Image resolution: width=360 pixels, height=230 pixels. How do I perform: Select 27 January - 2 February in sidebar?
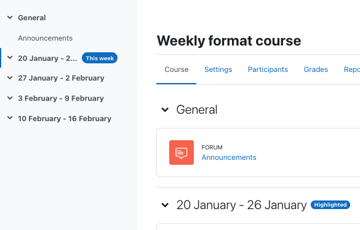pos(61,78)
